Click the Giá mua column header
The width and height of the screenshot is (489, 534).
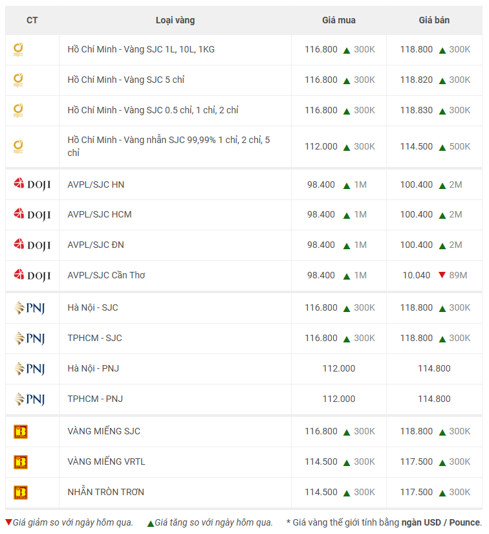pyautogui.click(x=339, y=21)
